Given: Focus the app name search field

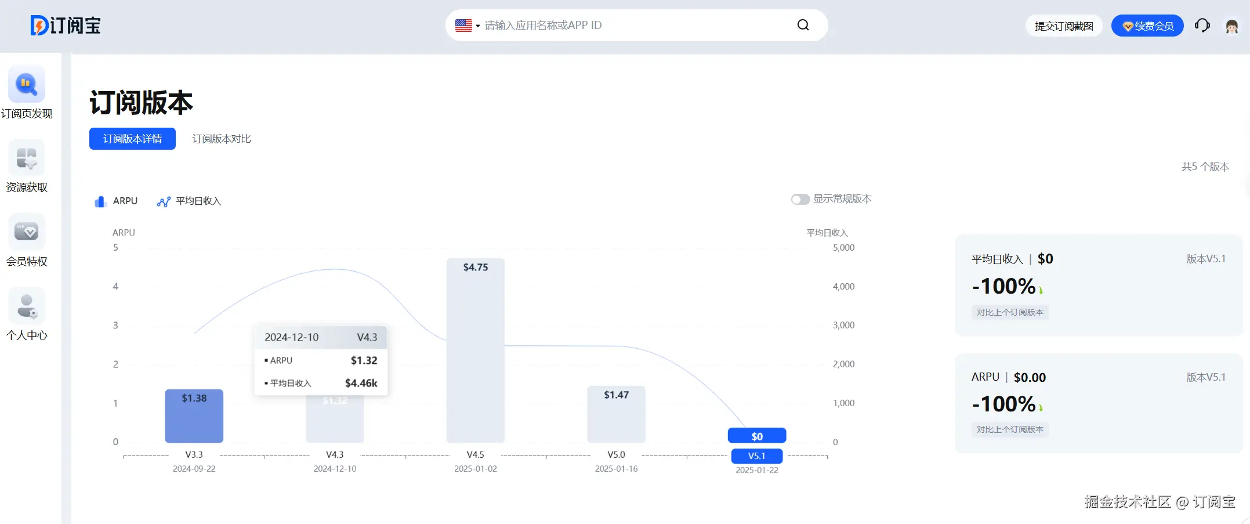Looking at the screenshot, I should pyautogui.click(x=632, y=26).
